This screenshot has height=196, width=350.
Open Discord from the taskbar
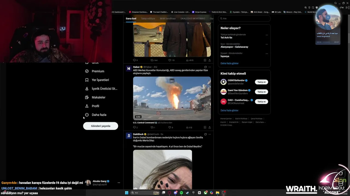click(176, 193)
